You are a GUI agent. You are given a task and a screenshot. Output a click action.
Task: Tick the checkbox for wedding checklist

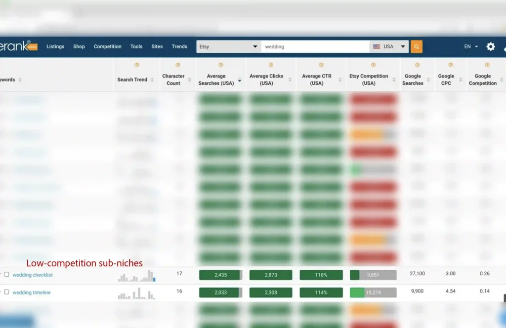pyautogui.click(x=7, y=275)
